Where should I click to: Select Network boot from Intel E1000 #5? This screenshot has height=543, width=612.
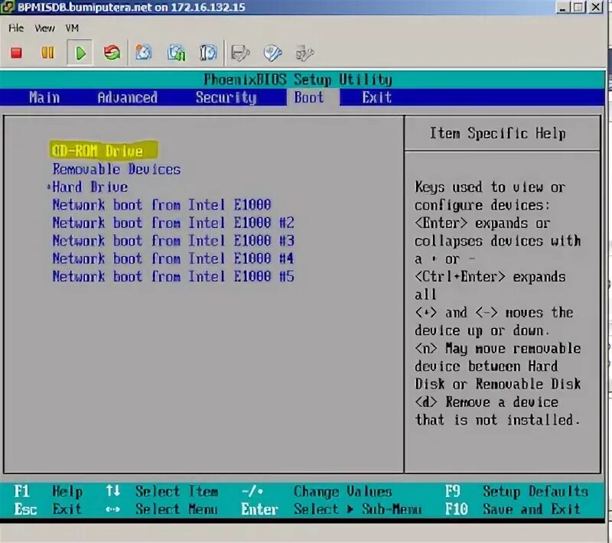[174, 277]
